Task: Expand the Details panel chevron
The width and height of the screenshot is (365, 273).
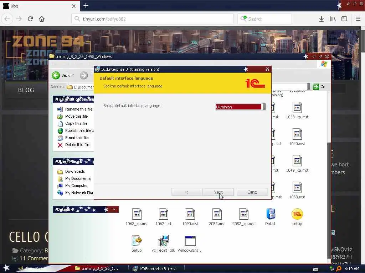Action: point(114,209)
